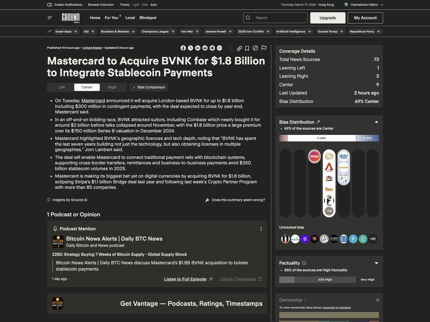
Task: Toggle Enable Notifications switch
Action: [x=49, y=5]
